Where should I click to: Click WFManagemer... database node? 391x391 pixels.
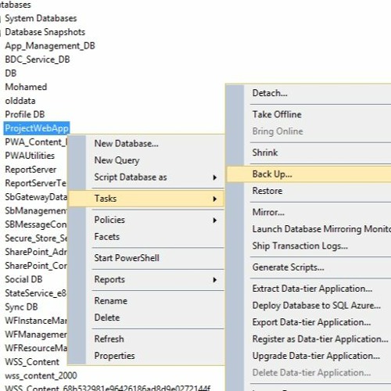point(36,334)
